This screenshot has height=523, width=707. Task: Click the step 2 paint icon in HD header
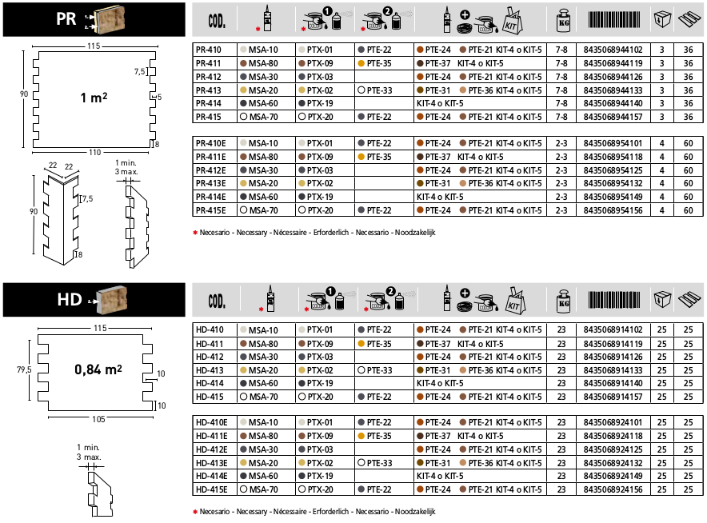point(389,299)
